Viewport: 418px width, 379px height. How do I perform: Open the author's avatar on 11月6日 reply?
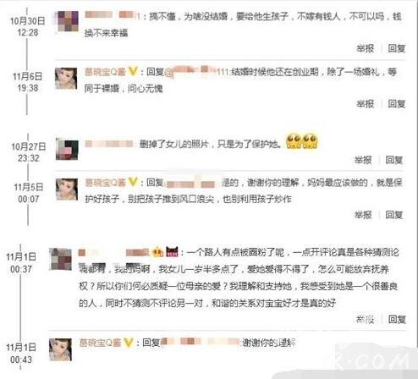(x=66, y=79)
